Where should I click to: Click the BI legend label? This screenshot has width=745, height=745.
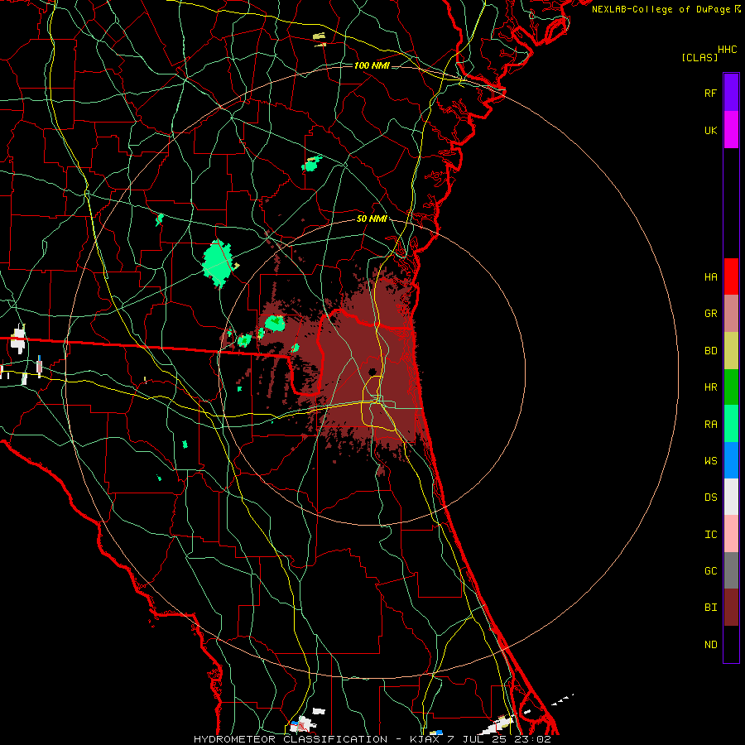tap(710, 608)
